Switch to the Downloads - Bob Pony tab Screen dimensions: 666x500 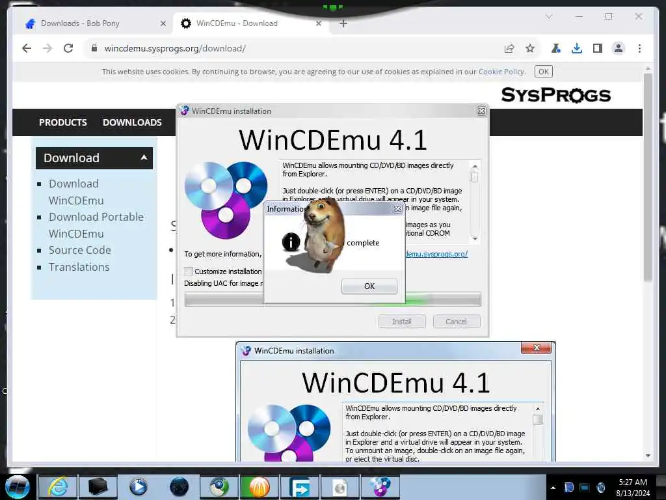pyautogui.click(x=92, y=23)
